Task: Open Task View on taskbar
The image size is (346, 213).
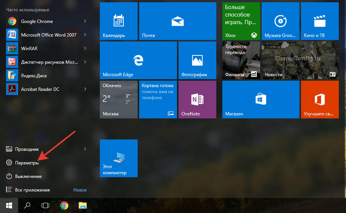Action: (x=45, y=205)
